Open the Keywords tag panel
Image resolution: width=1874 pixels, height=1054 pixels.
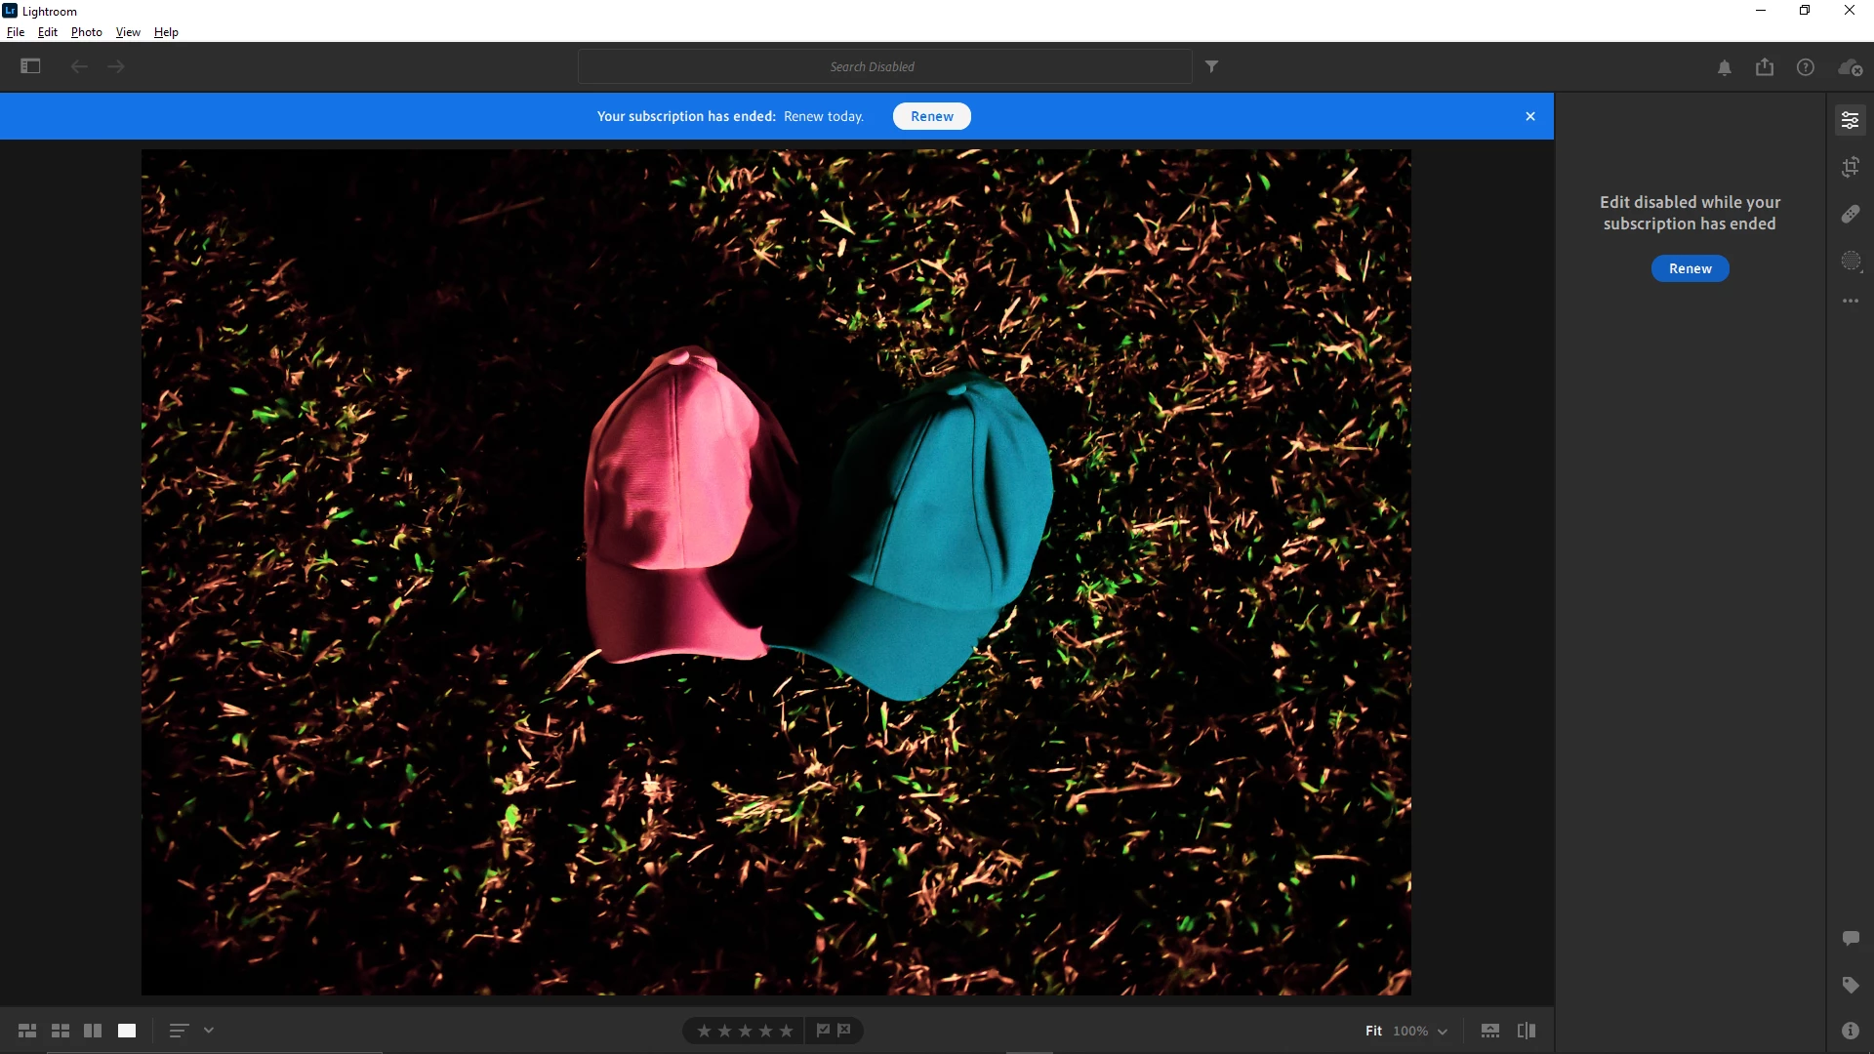(x=1850, y=985)
